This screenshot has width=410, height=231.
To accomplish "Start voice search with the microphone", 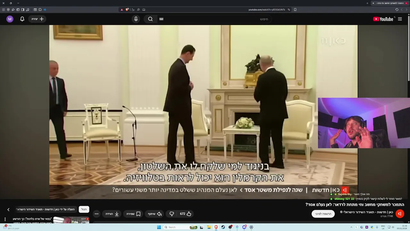I will pos(136,19).
